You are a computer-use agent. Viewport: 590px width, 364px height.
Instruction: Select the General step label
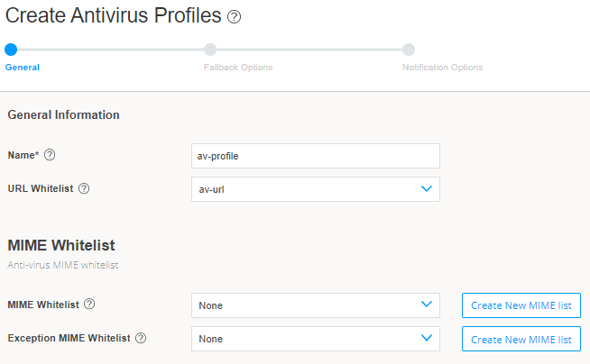23,68
